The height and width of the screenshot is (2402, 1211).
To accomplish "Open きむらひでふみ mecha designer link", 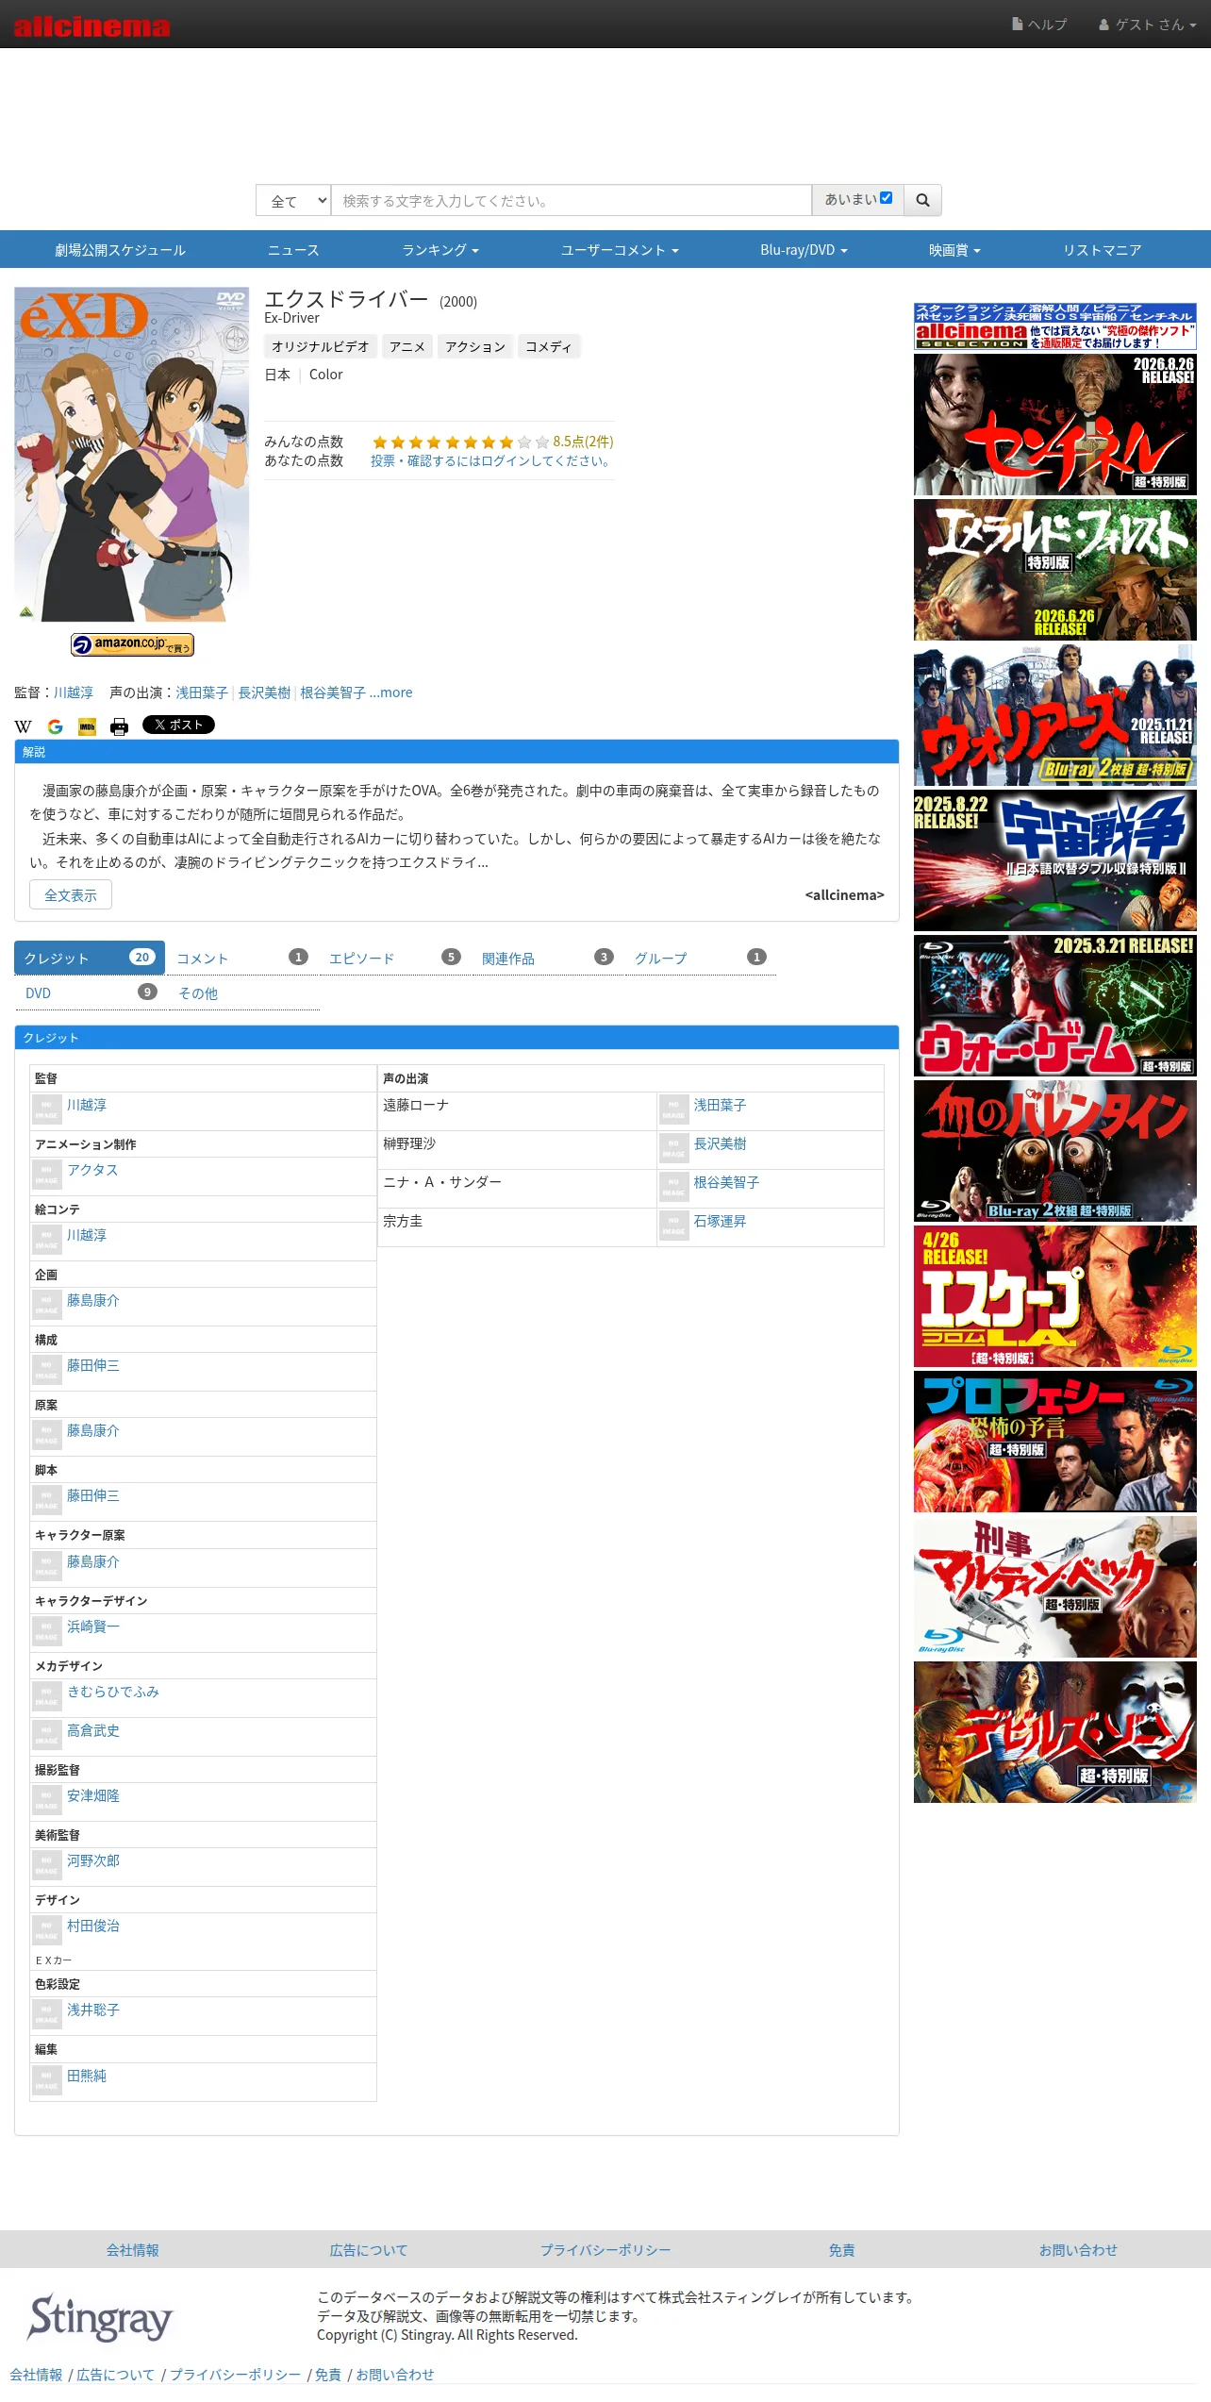I will (x=113, y=1692).
